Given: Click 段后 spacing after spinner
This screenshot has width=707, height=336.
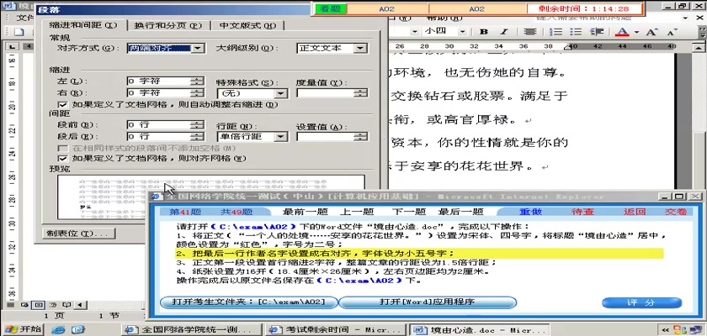Looking at the screenshot, I should [x=197, y=136].
